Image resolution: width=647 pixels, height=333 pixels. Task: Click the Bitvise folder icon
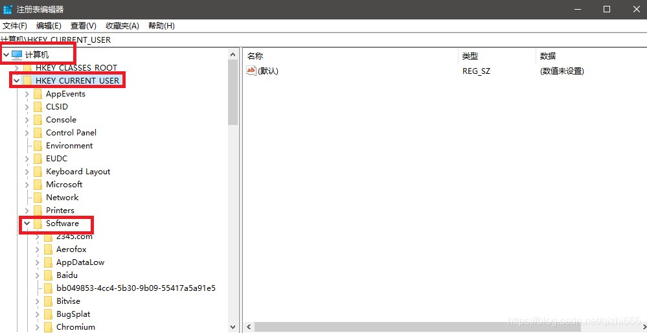coord(49,301)
